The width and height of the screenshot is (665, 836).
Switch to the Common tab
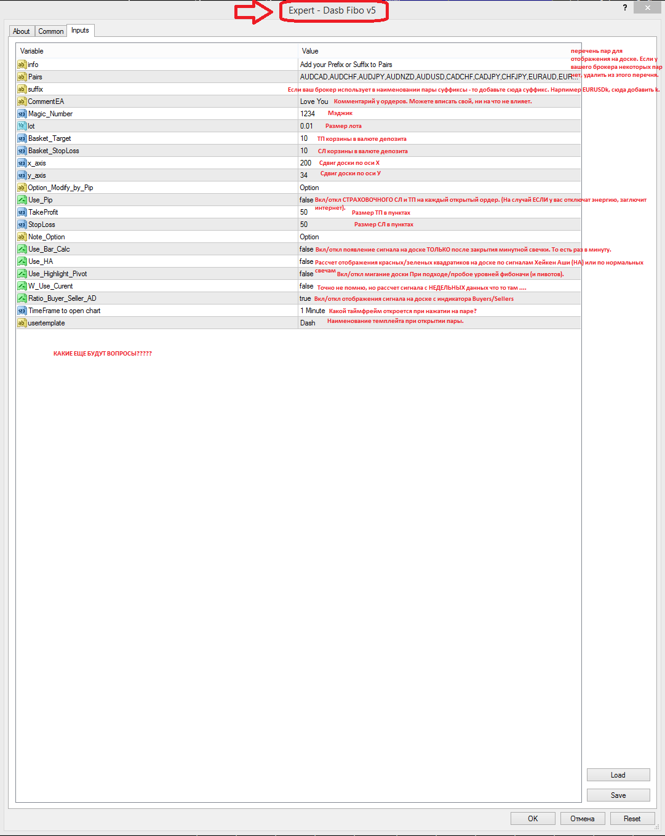click(50, 31)
